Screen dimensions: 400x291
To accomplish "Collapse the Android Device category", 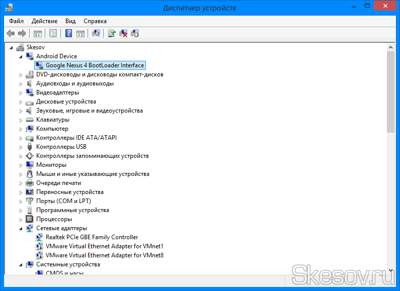I will click(21, 56).
